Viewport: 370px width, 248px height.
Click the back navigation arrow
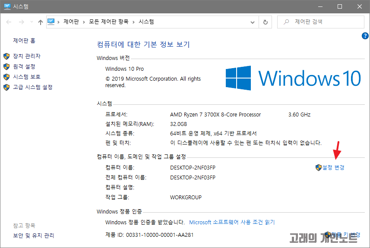tap(9, 22)
